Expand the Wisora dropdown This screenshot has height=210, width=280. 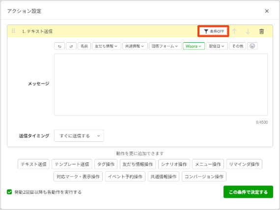(x=194, y=46)
